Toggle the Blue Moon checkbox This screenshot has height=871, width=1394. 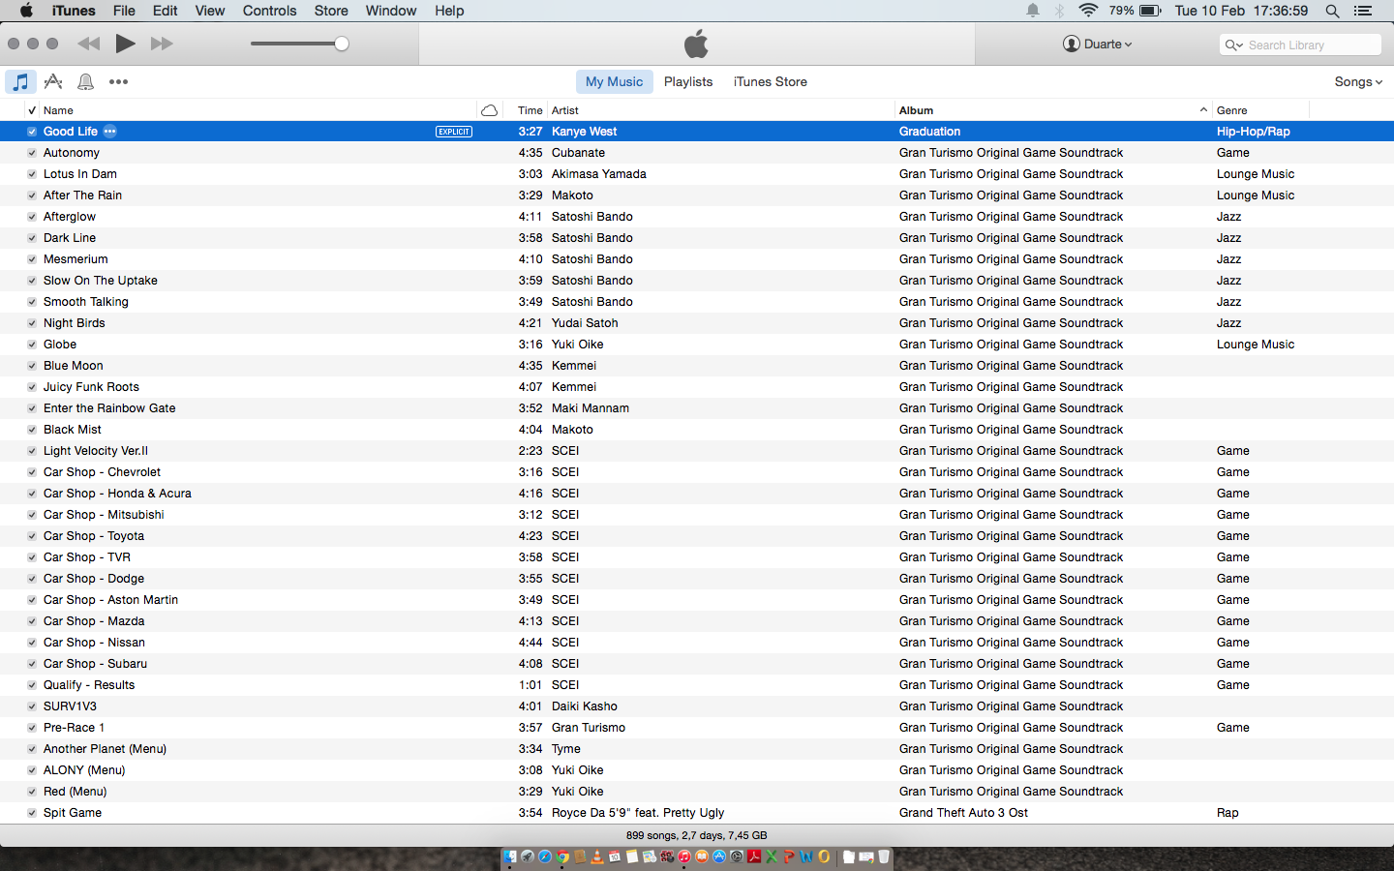pos(32,366)
